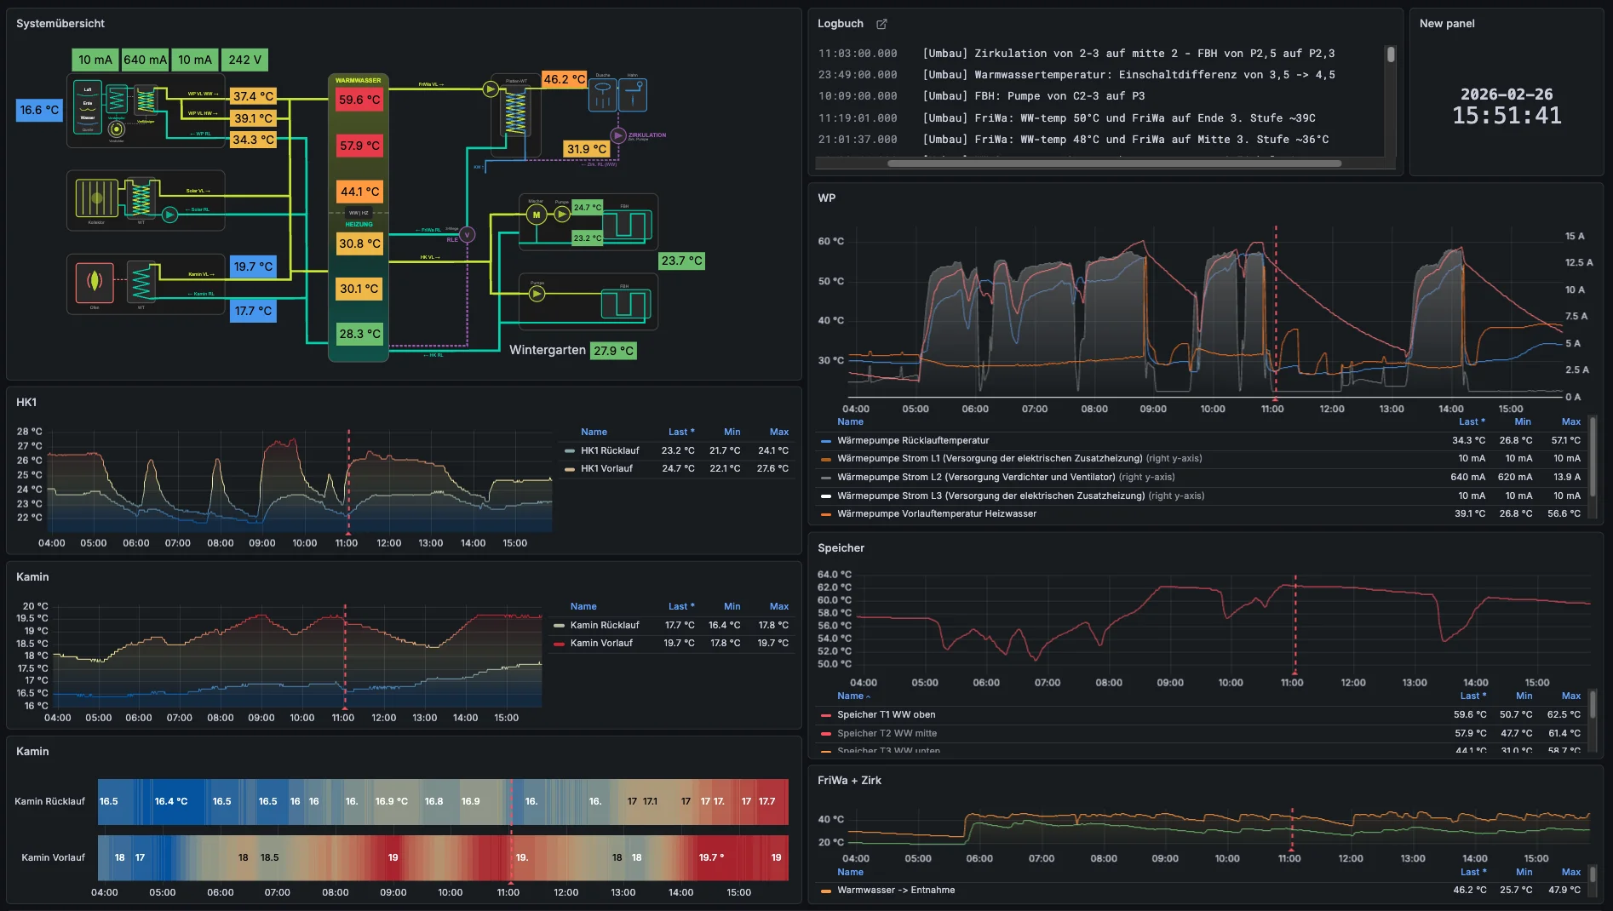
Task: Select the Hahn faucet icon
Action: pyautogui.click(x=633, y=95)
